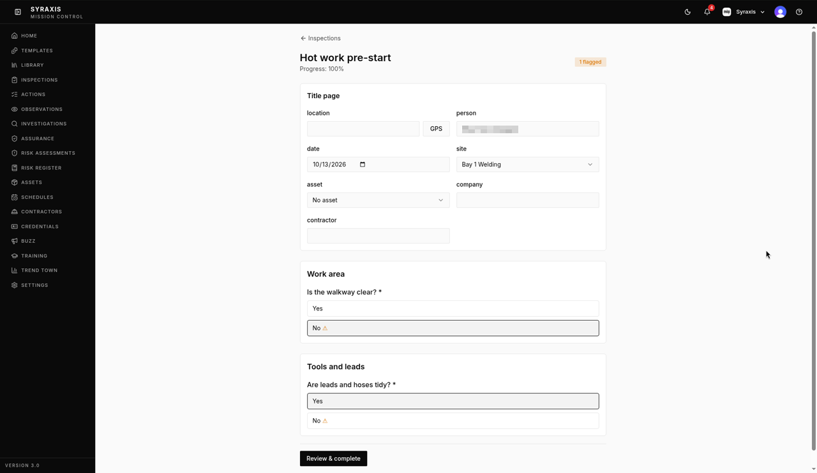Toggle the sidebar collapse icon
The height and width of the screenshot is (473, 817).
pos(18,12)
